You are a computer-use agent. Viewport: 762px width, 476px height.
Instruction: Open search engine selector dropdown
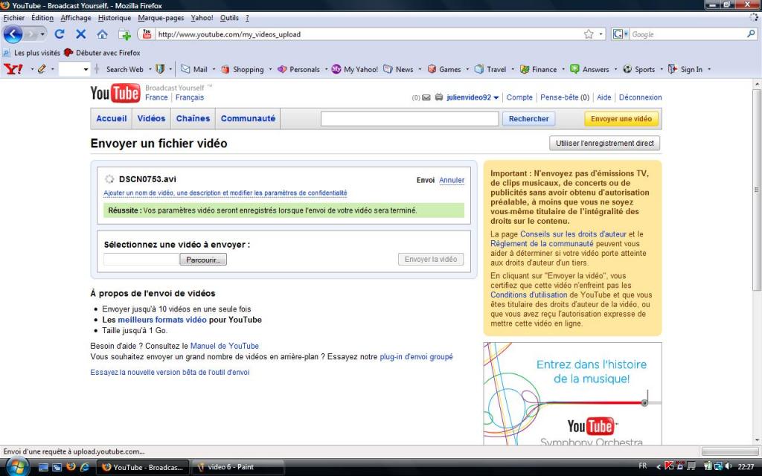click(626, 34)
